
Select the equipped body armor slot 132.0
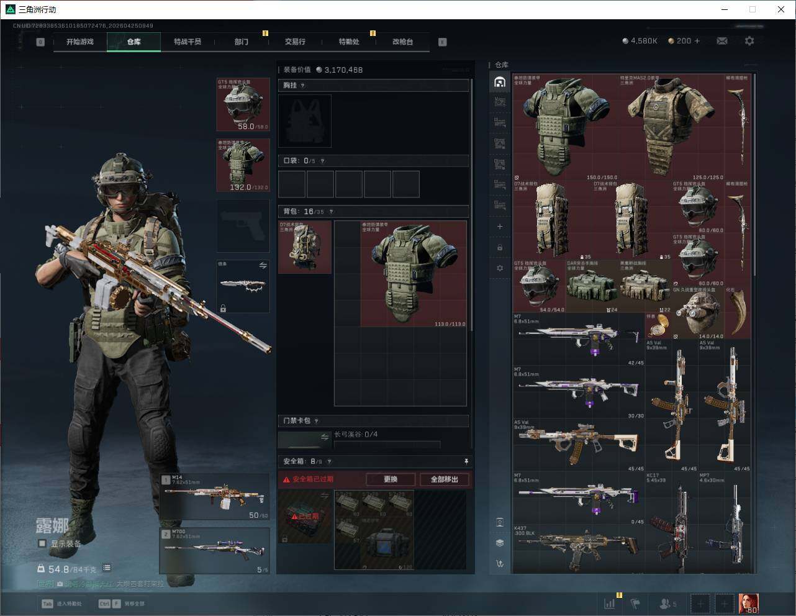243,165
